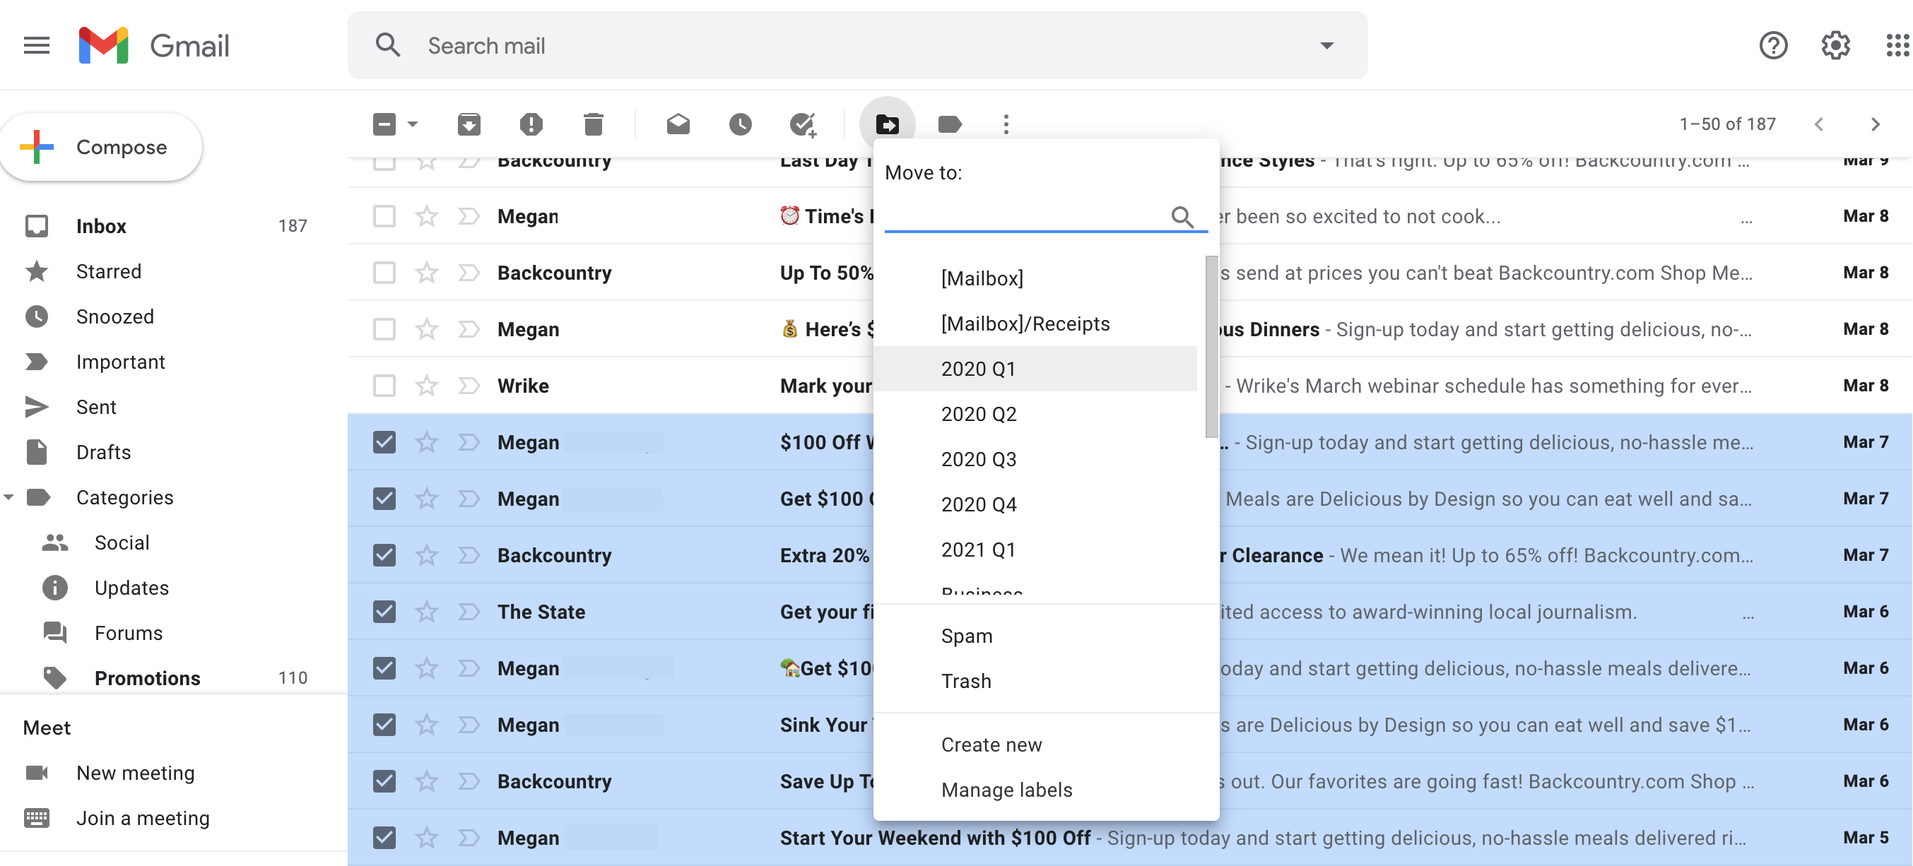The image size is (1913, 866).
Task: Go to the older page arrow
Action: (1875, 124)
